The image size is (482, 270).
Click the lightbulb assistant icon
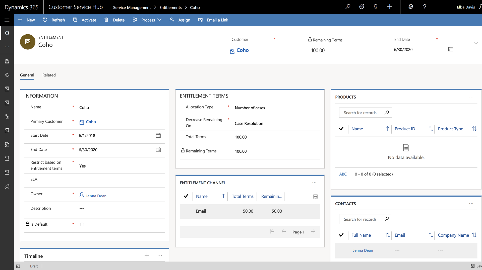(x=376, y=7)
